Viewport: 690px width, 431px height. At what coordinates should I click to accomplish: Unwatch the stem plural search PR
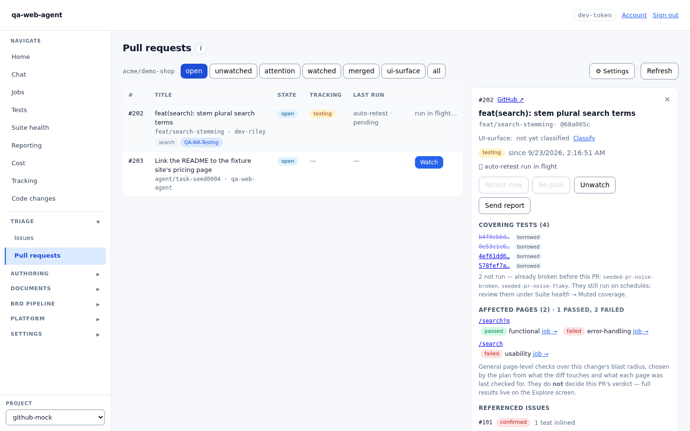[x=595, y=185]
